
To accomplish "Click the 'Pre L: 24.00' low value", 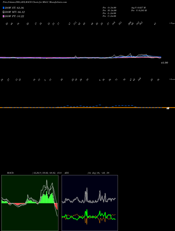I will (110, 13).
